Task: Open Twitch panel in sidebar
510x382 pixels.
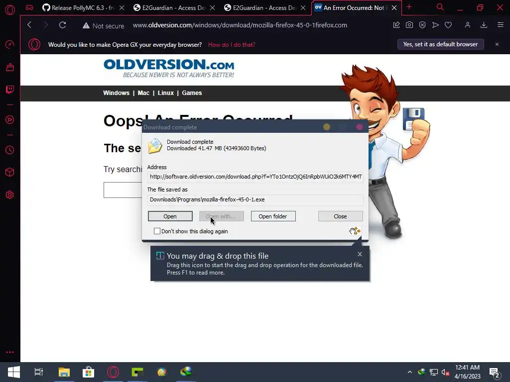Action: coord(10,90)
